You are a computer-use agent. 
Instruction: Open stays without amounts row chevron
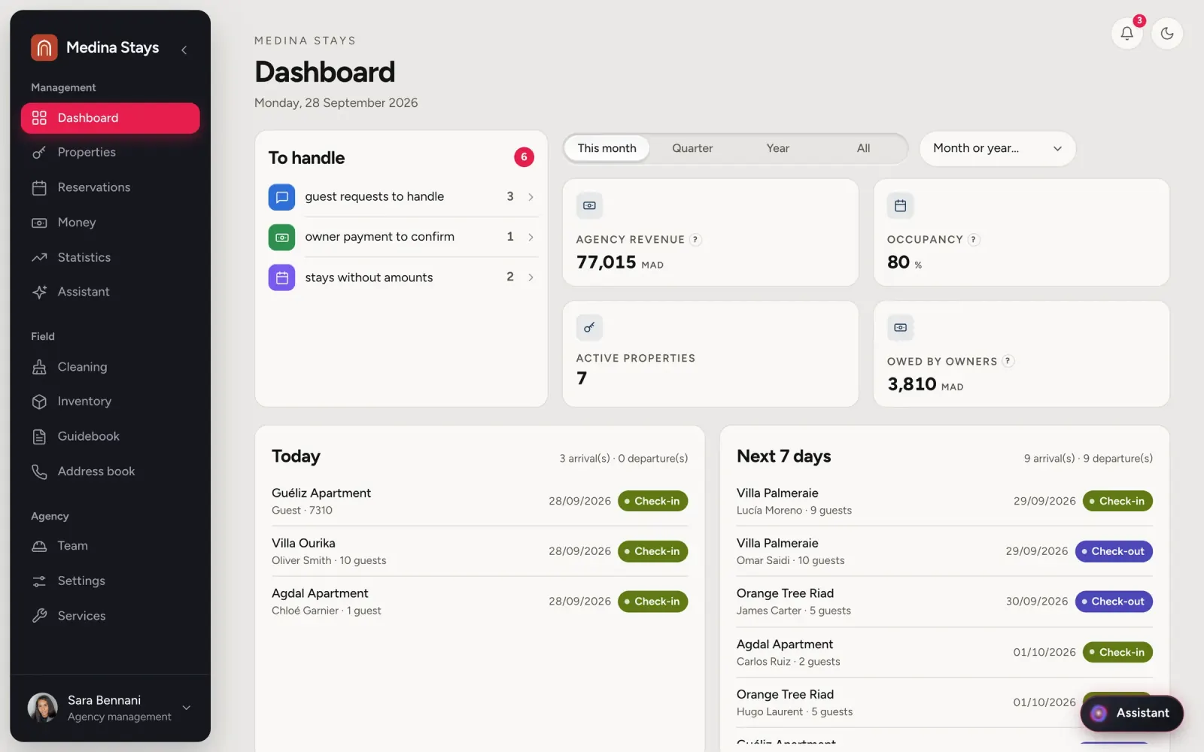point(531,277)
